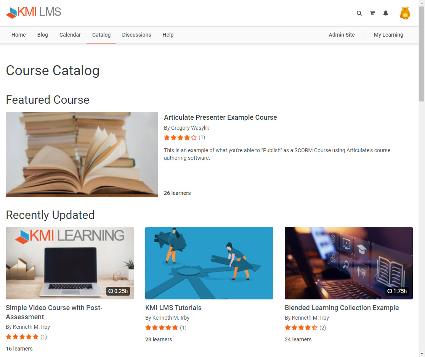
Task: Click the page vertical scrollbar thumb
Action: [x=422, y=54]
